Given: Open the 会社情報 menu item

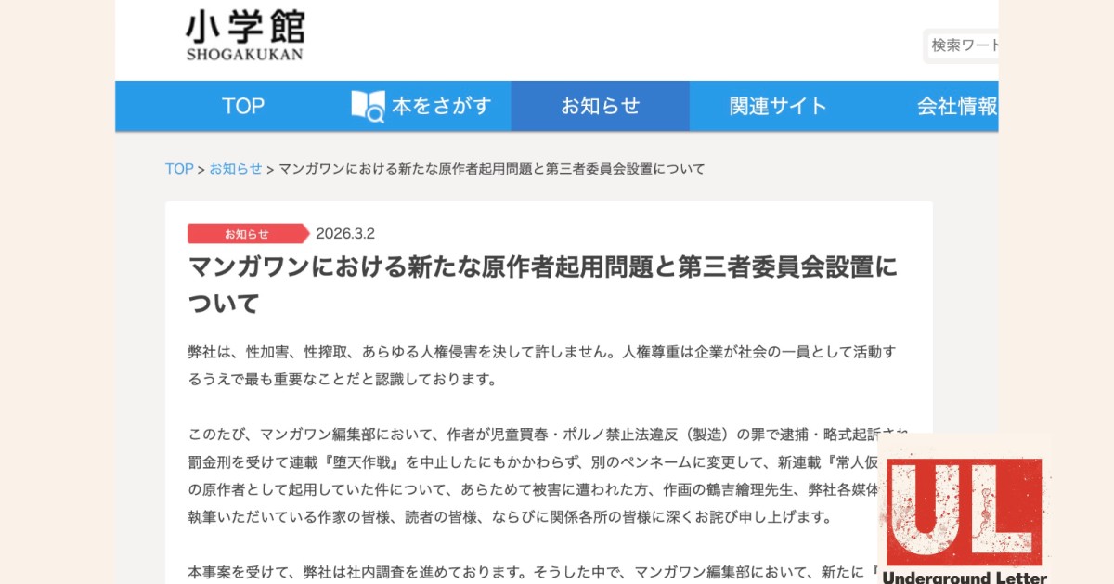Looking at the screenshot, I should coord(957,106).
